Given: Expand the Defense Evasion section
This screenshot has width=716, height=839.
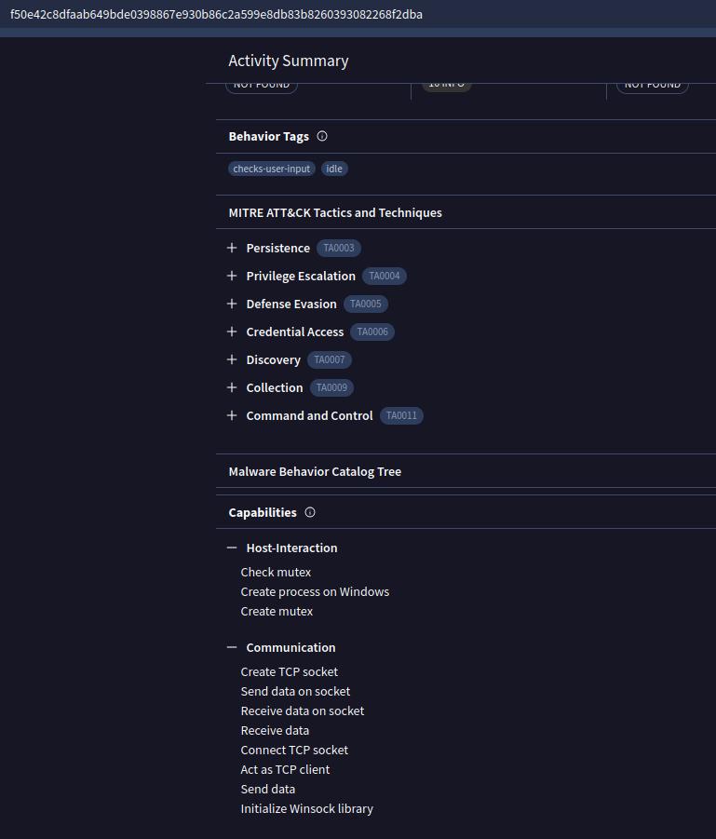Looking at the screenshot, I should (232, 304).
